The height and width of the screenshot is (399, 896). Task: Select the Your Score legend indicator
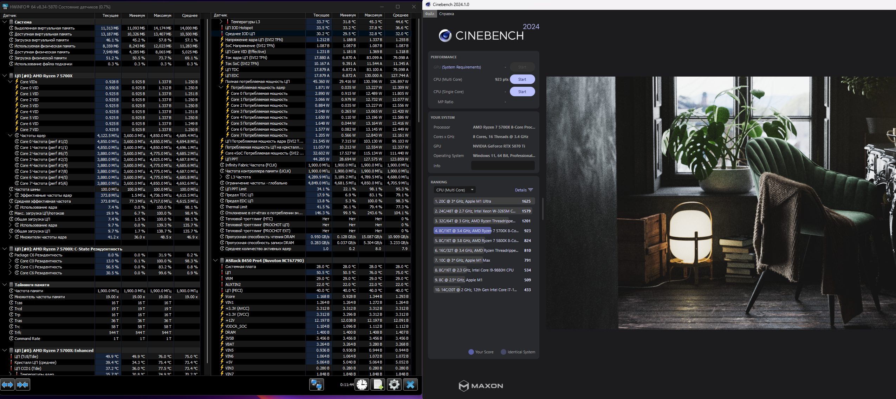pyautogui.click(x=471, y=352)
